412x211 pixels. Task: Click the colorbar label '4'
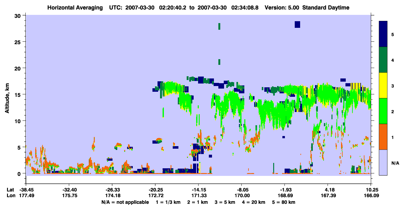pos(392,60)
